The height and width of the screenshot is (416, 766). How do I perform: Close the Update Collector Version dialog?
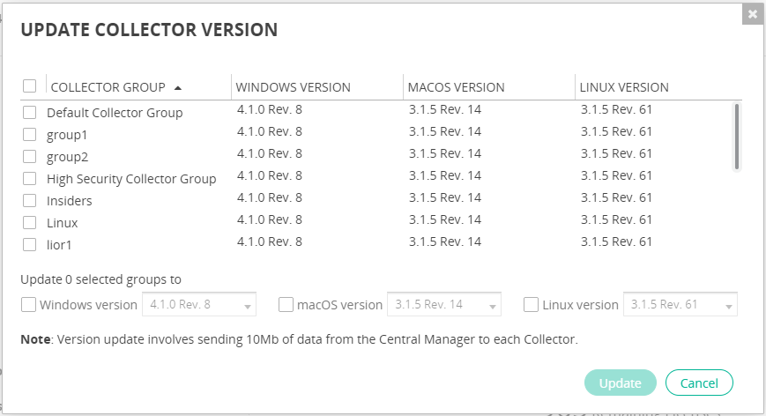point(752,14)
